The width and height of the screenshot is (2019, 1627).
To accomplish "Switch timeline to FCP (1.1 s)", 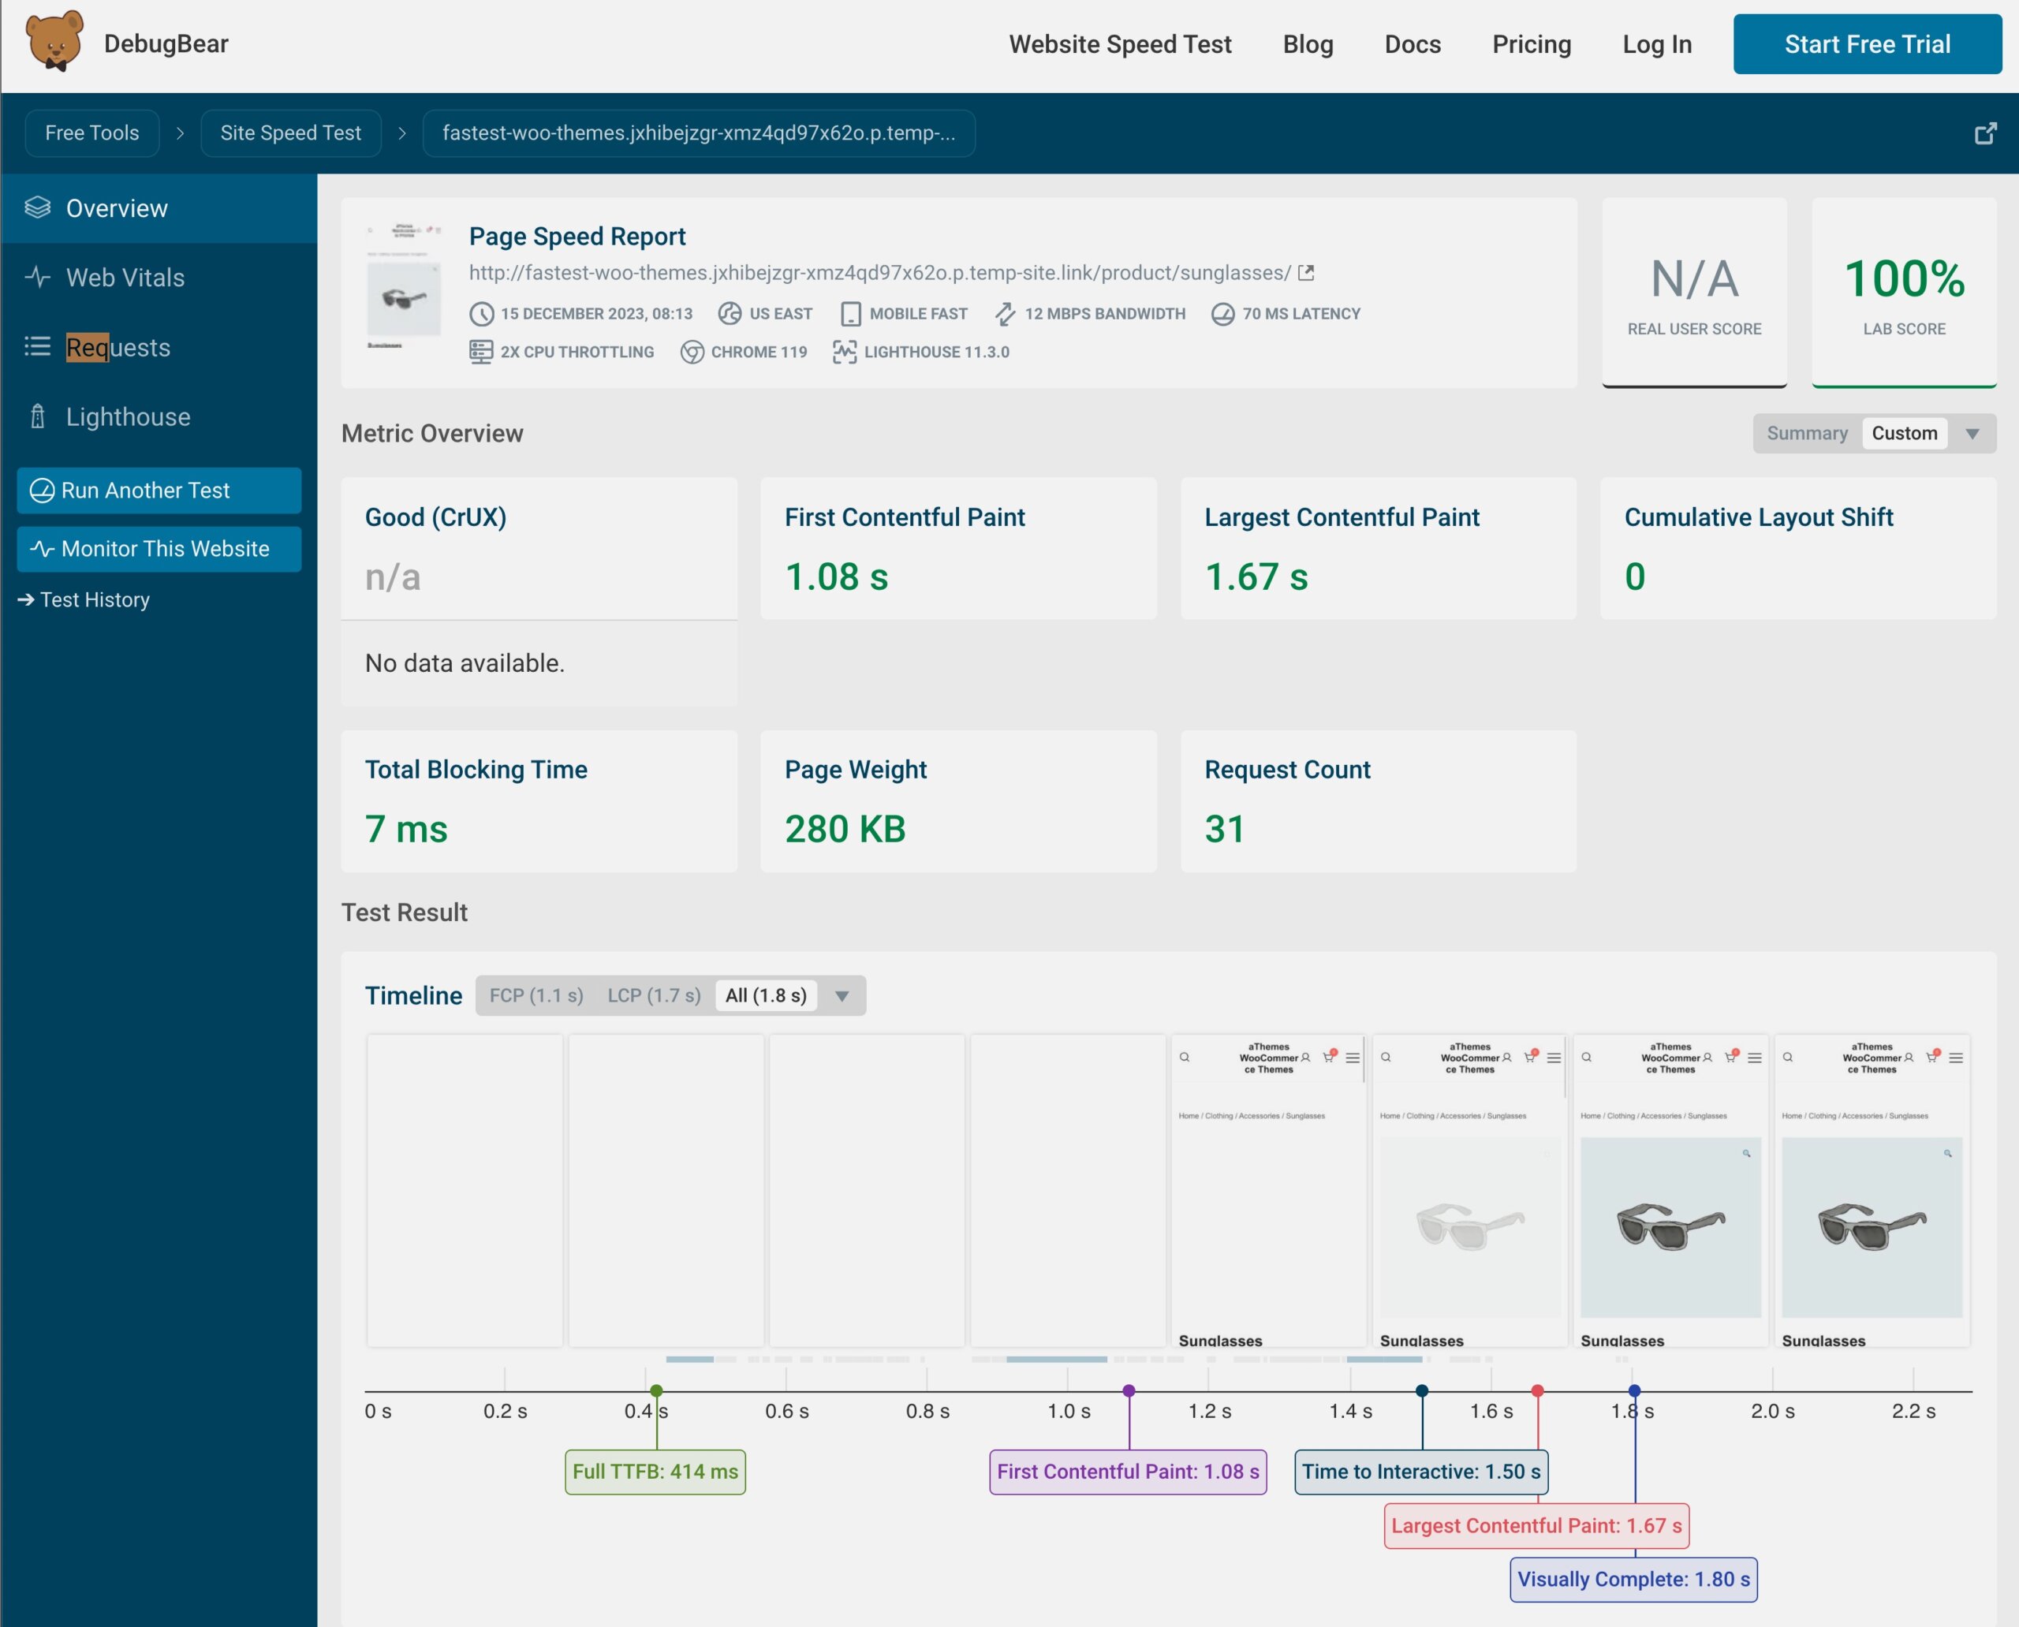I will point(536,995).
